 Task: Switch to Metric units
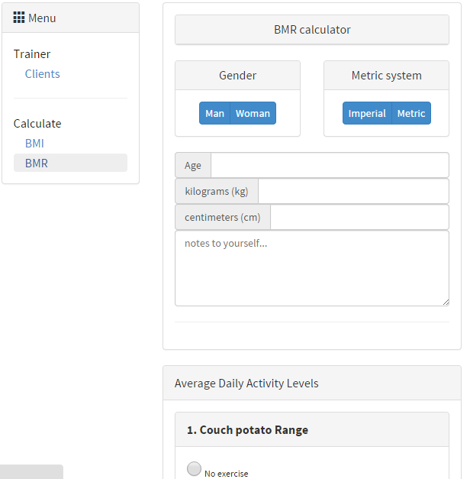tap(411, 113)
